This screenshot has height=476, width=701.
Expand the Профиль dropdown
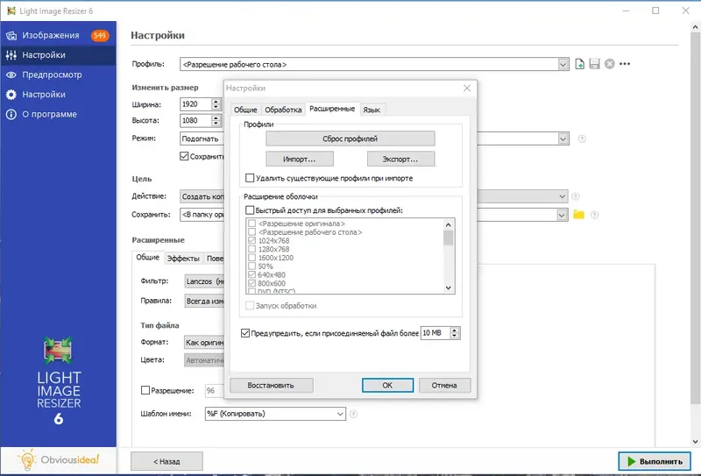[563, 64]
